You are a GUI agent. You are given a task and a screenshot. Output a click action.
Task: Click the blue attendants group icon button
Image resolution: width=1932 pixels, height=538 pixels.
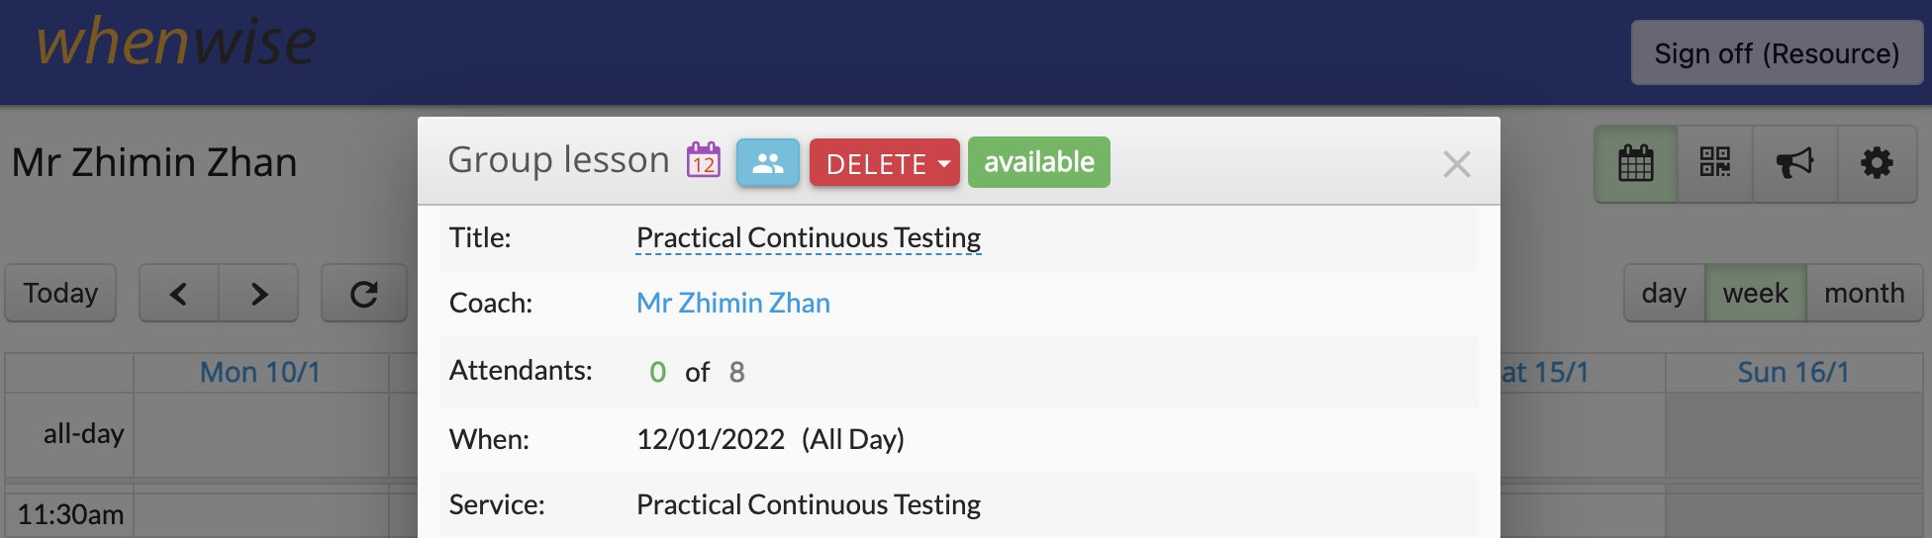click(x=767, y=162)
